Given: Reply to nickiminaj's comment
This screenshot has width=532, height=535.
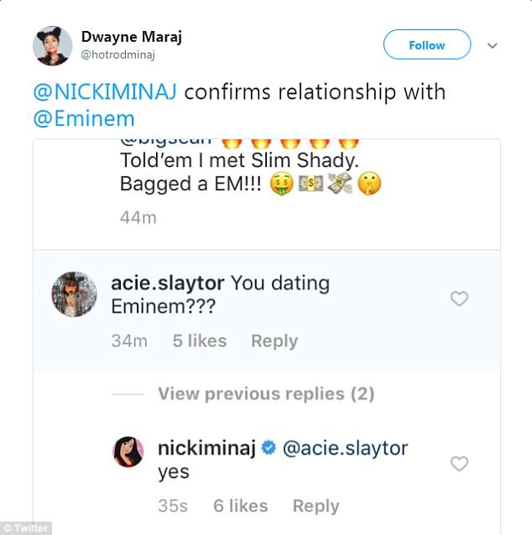Looking at the screenshot, I should click(x=316, y=506).
